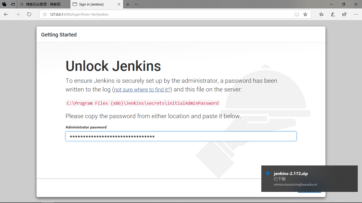Screen dimensions: 362x203
Task: Open the favorites hub
Action: [321, 15]
